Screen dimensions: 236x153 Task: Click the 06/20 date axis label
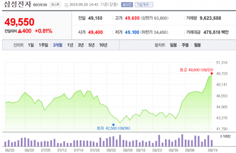tap(9, 150)
